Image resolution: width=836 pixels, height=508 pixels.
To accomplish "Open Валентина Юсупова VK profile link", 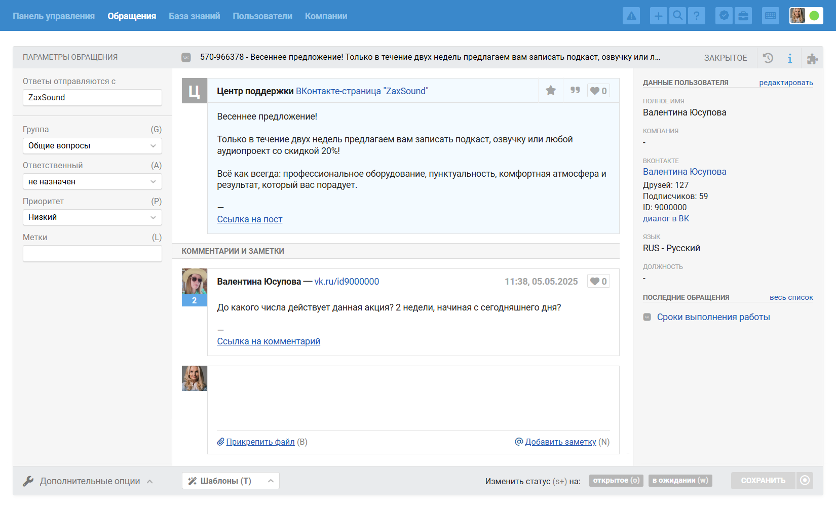I will 685,172.
